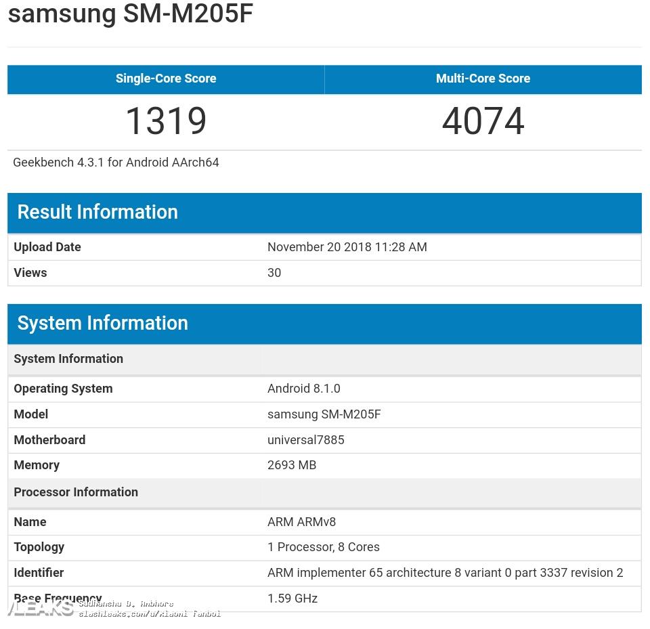Click the processor Name value ARM ARMv8
The width and height of the screenshot is (650, 629).
tap(301, 522)
